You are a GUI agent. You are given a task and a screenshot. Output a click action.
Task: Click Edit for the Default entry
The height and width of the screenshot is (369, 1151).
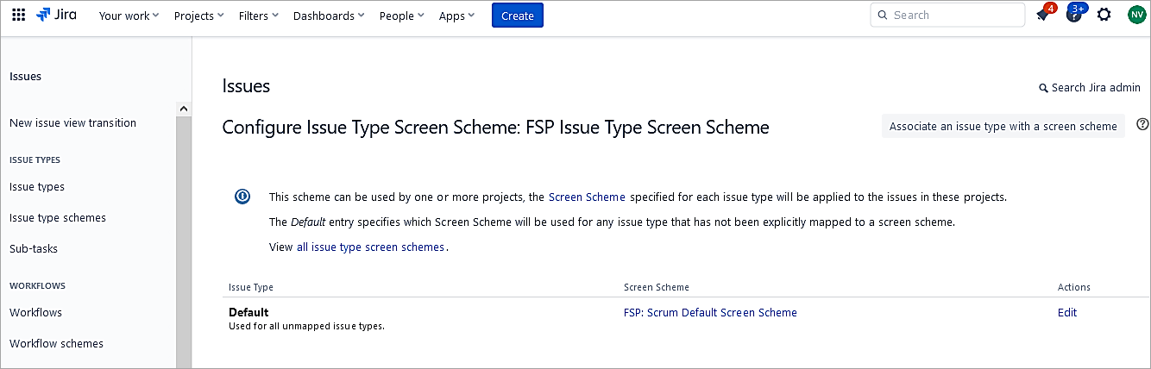(x=1066, y=313)
